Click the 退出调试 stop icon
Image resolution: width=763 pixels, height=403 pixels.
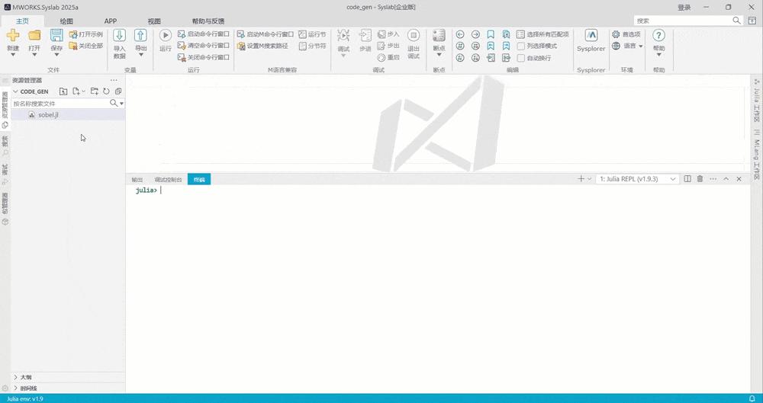(x=414, y=36)
